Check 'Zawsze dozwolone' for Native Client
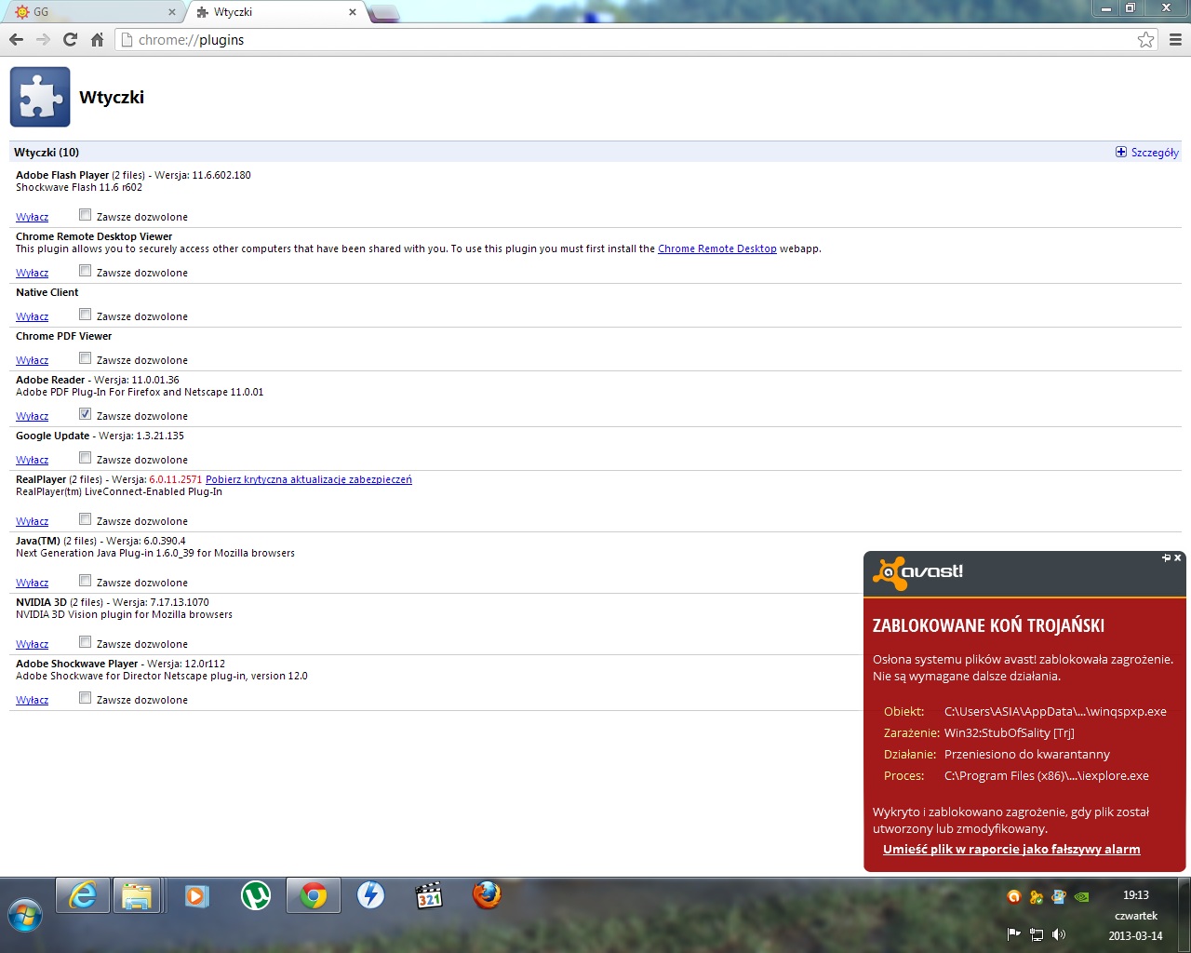 coord(85,315)
